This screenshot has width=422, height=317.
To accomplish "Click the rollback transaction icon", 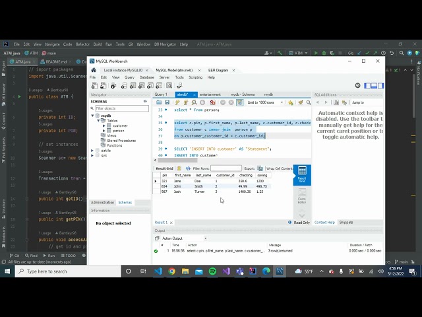I will (x=231, y=102).
